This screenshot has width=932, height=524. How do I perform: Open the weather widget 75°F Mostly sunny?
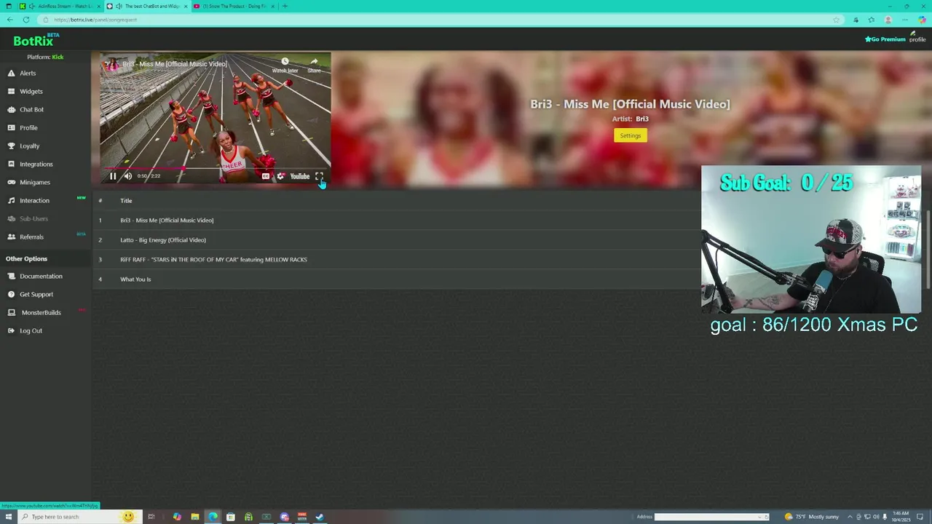pyautogui.click(x=811, y=517)
